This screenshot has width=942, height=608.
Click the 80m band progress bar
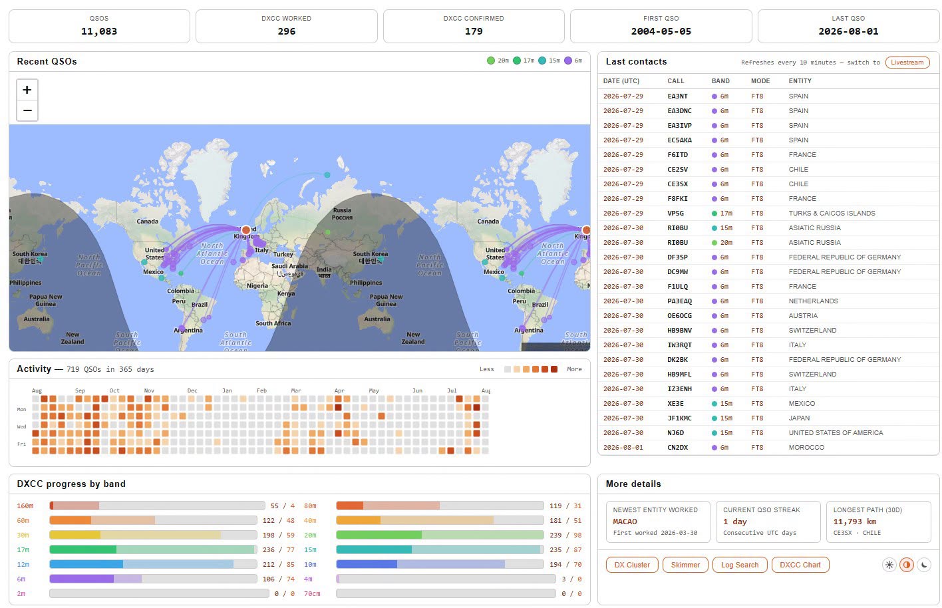[440, 506]
